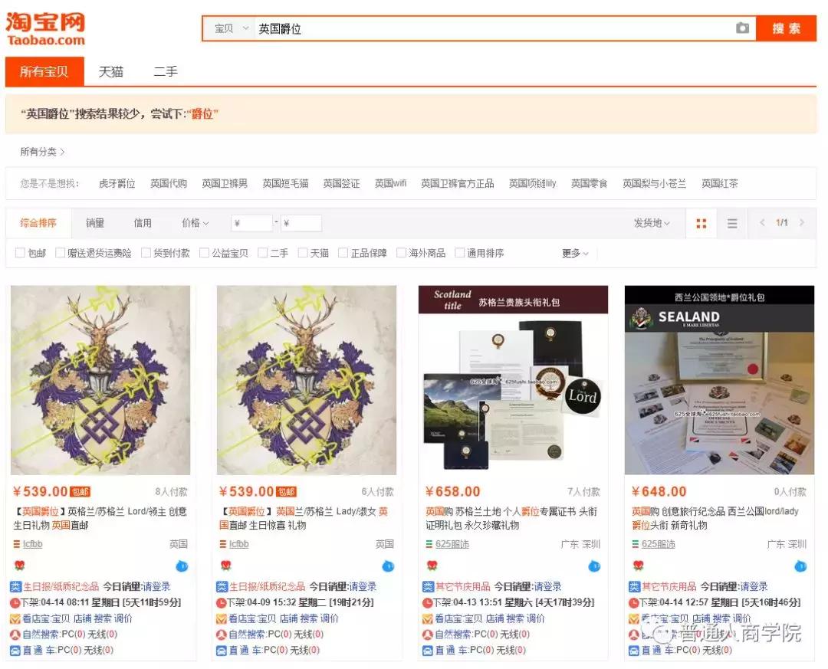828x669 pixels.
Task: Check the 货到付款 checkbox
Action: [x=146, y=253]
